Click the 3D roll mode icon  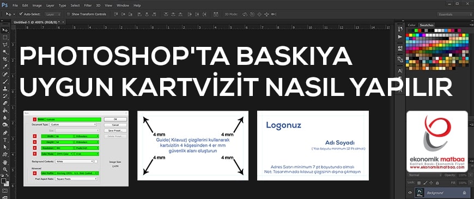(x=252, y=14)
